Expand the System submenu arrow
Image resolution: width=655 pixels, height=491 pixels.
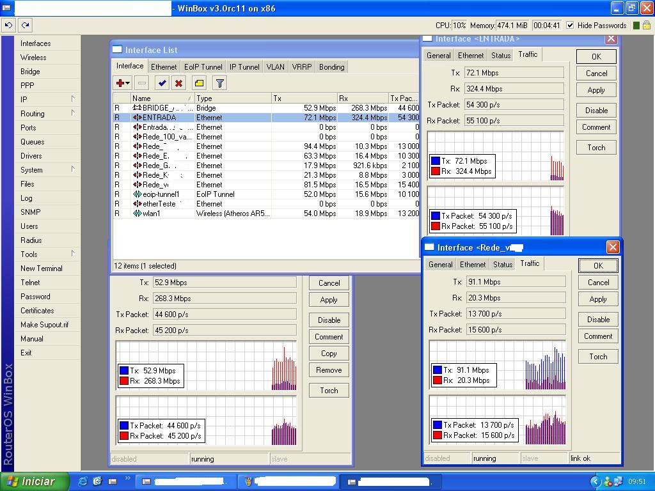[73, 169]
